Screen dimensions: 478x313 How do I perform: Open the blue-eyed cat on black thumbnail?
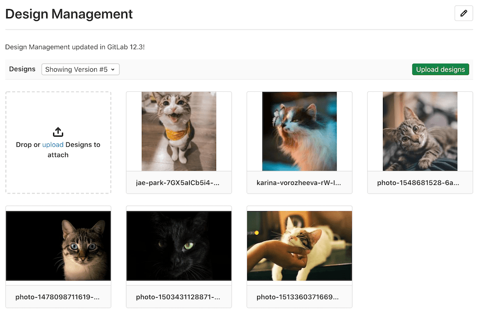(58, 246)
